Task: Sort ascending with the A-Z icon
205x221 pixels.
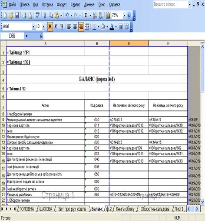Action: click(95, 15)
